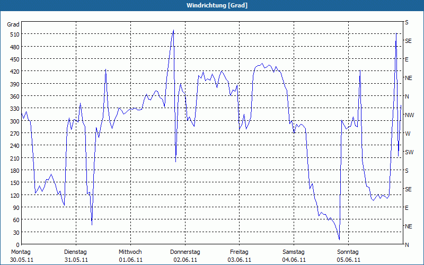Select the y-axis value '120'
The image size is (424, 265).
(x=15, y=195)
